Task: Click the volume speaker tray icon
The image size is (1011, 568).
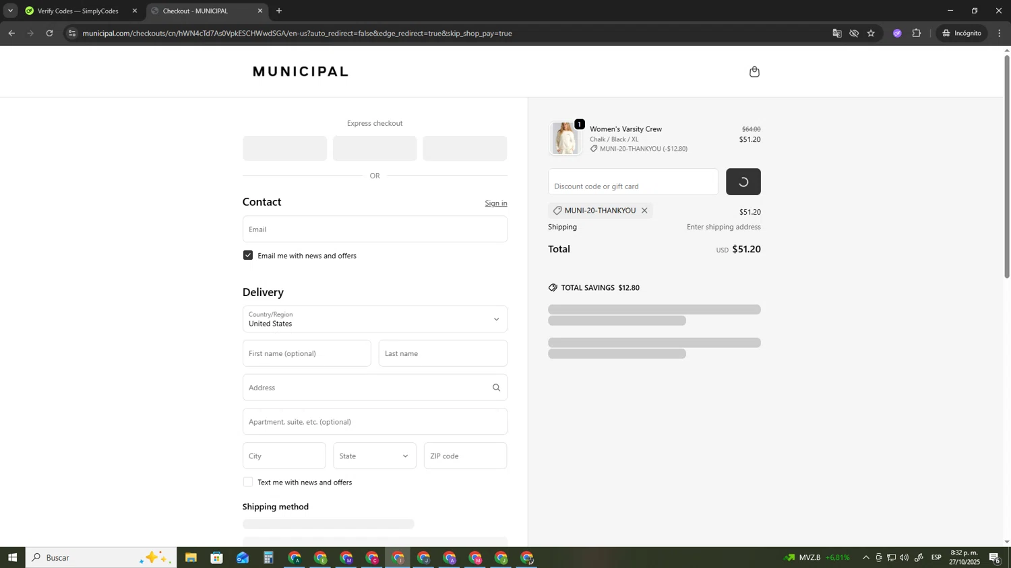Action: point(905,557)
